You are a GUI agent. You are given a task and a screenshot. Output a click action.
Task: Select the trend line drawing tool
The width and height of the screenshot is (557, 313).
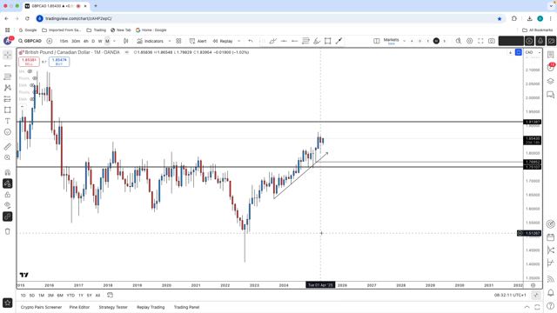click(x=7, y=66)
